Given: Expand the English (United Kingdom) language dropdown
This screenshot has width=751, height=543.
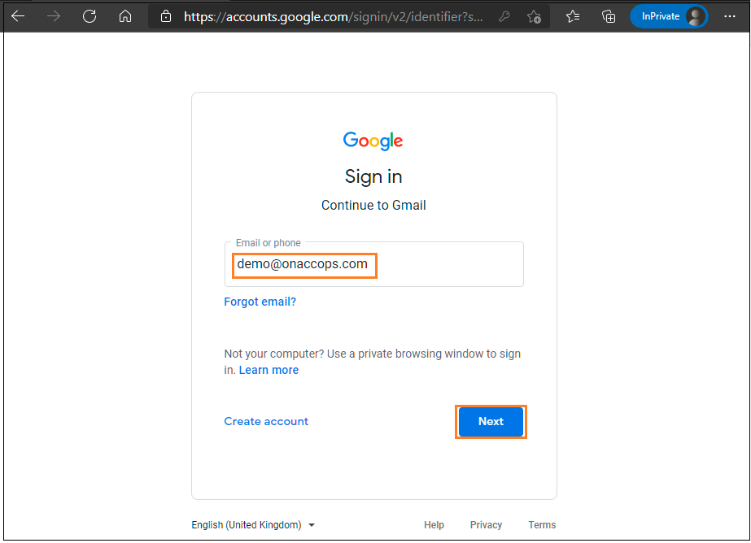Looking at the screenshot, I should click(x=253, y=525).
